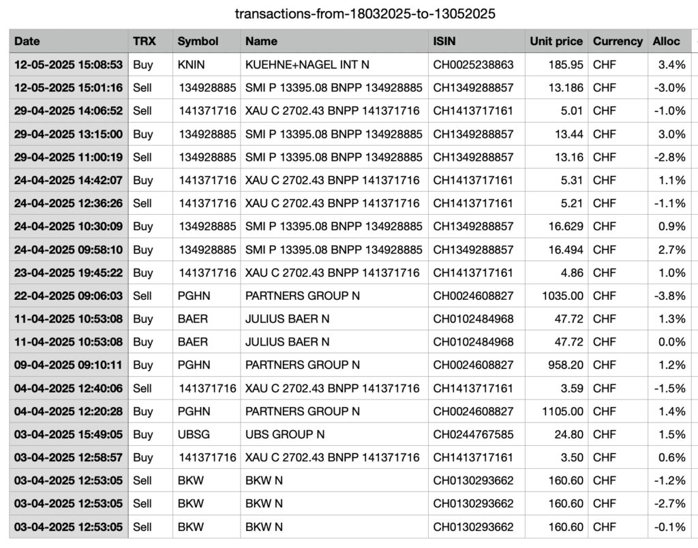
Task: Click unit price 5.01
Action: 556,111
